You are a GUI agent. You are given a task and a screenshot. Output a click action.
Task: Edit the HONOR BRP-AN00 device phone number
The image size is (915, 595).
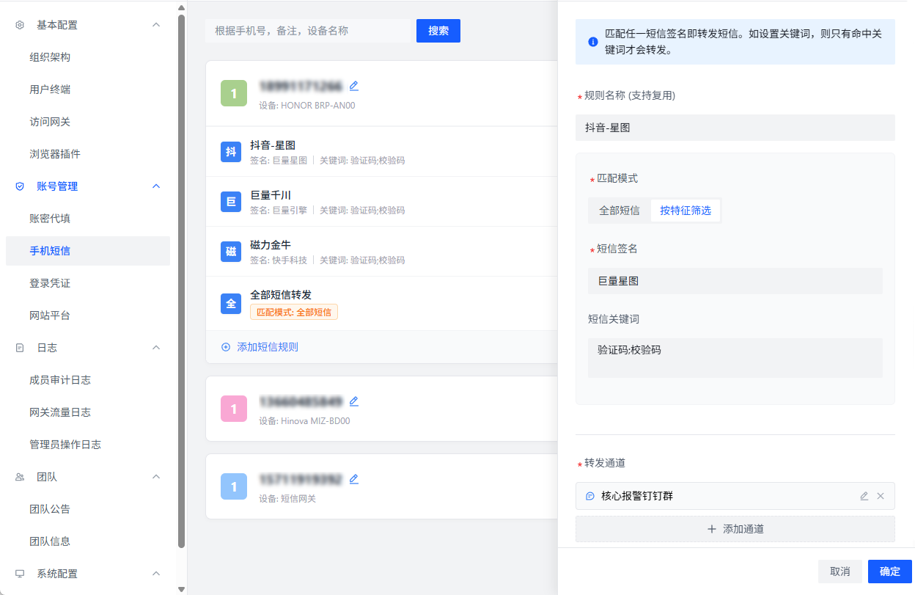click(x=354, y=86)
